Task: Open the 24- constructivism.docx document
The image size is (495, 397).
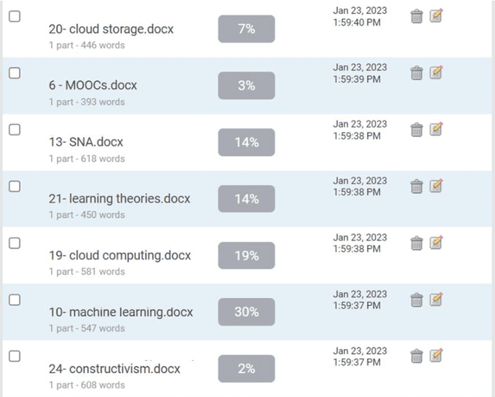Action: (x=114, y=369)
